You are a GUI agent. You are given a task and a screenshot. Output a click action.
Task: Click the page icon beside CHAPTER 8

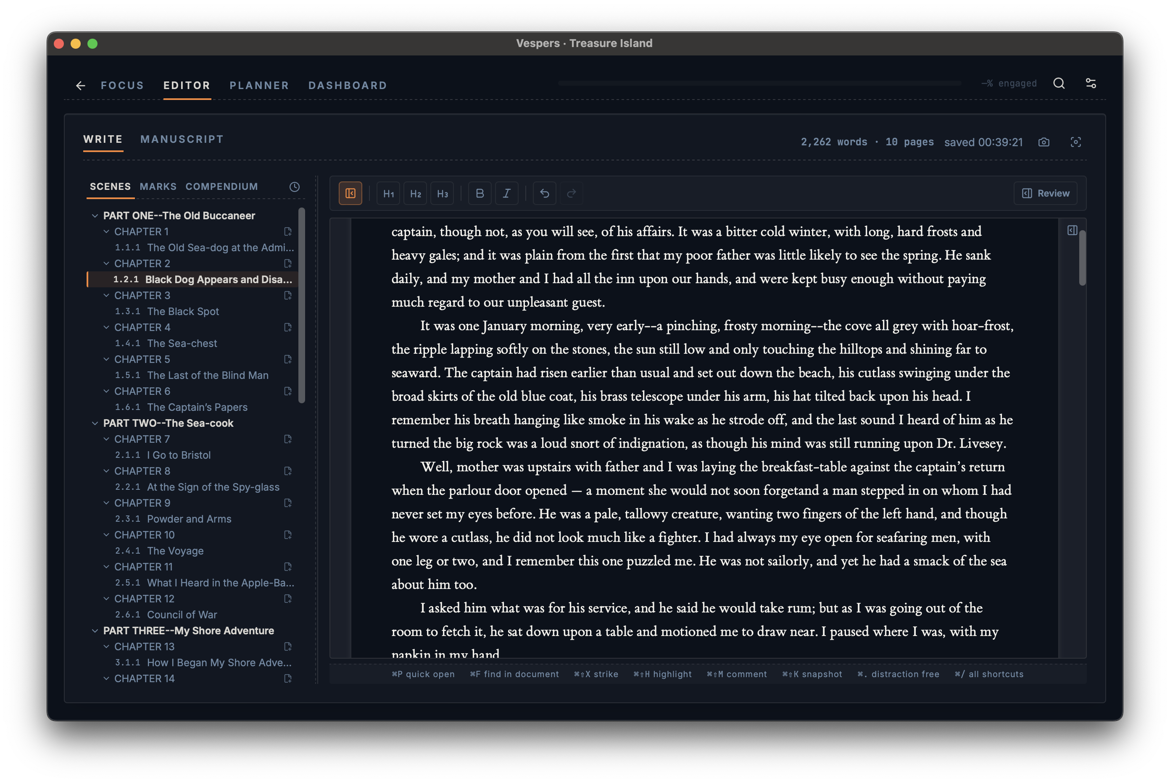(288, 471)
